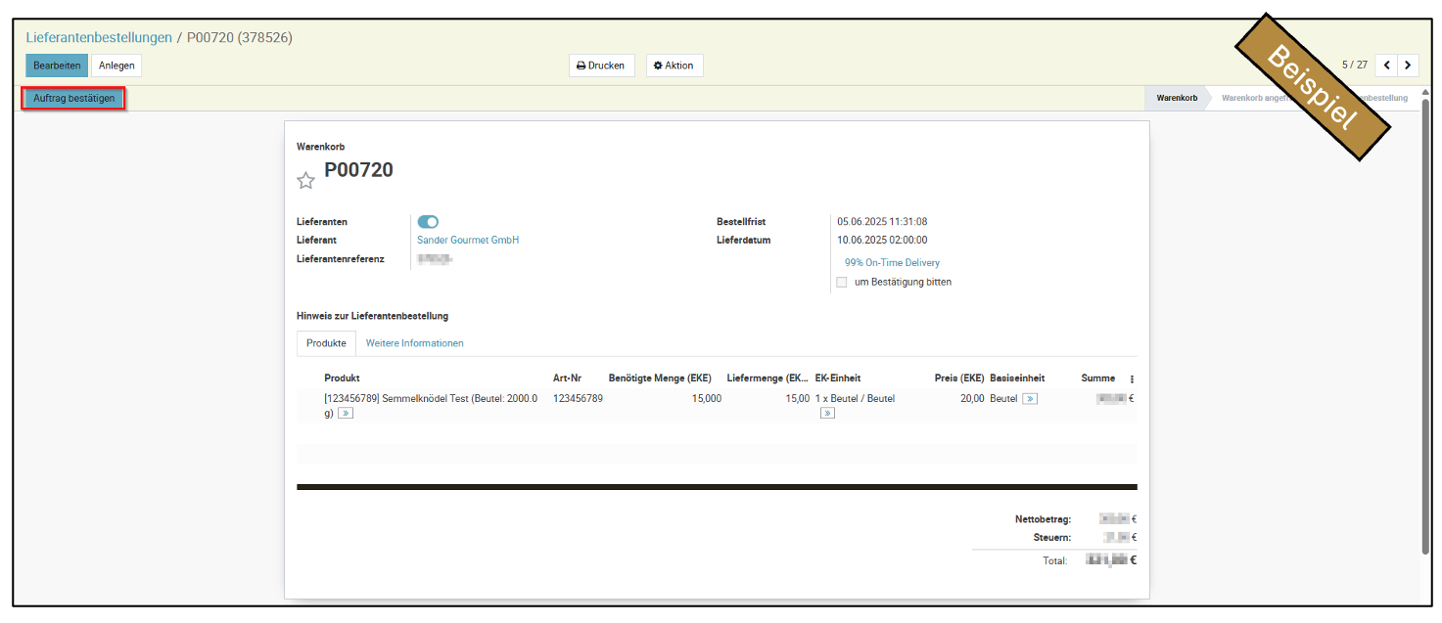Open the 99% On-Time Delivery link
1442x623 pixels.
(892, 263)
